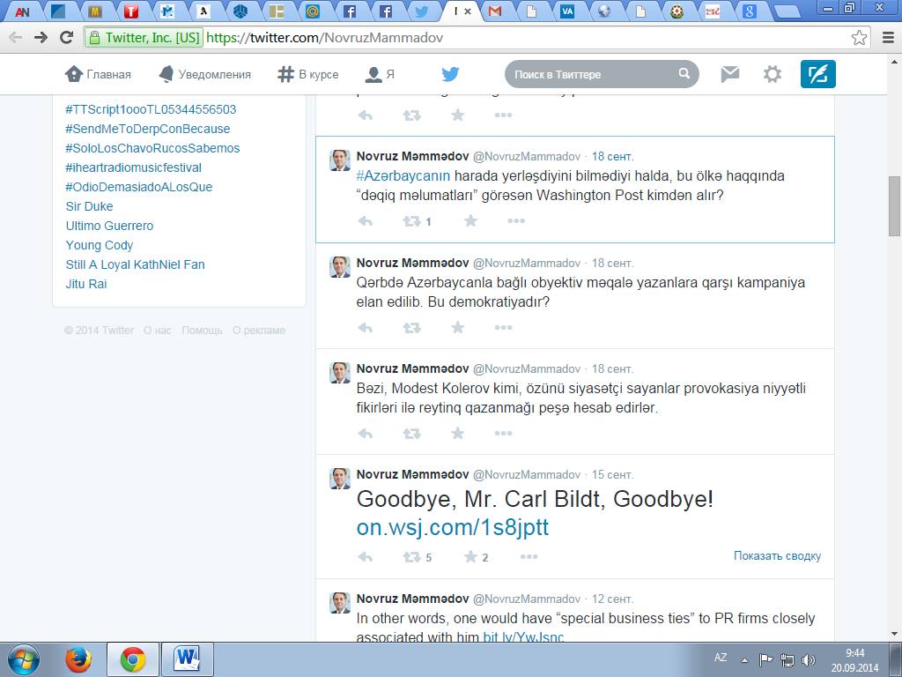The width and height of the screenshot is (902, 677).
Task: Favorite the Carl Bildt goodbye tweet
Action: coord(470,557)
